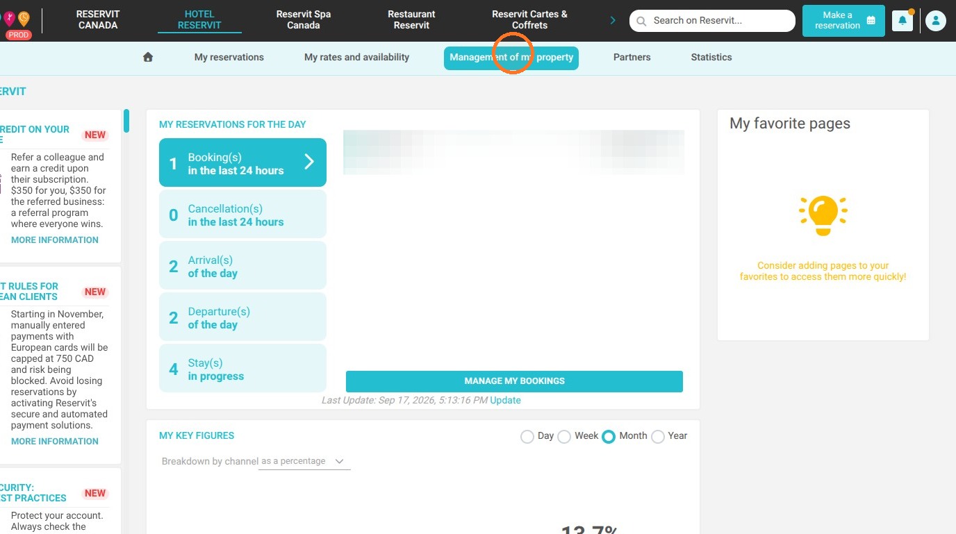Open bookings via the white arrow chevron
The height and width of the screenshot is (534, 956).
309,162
